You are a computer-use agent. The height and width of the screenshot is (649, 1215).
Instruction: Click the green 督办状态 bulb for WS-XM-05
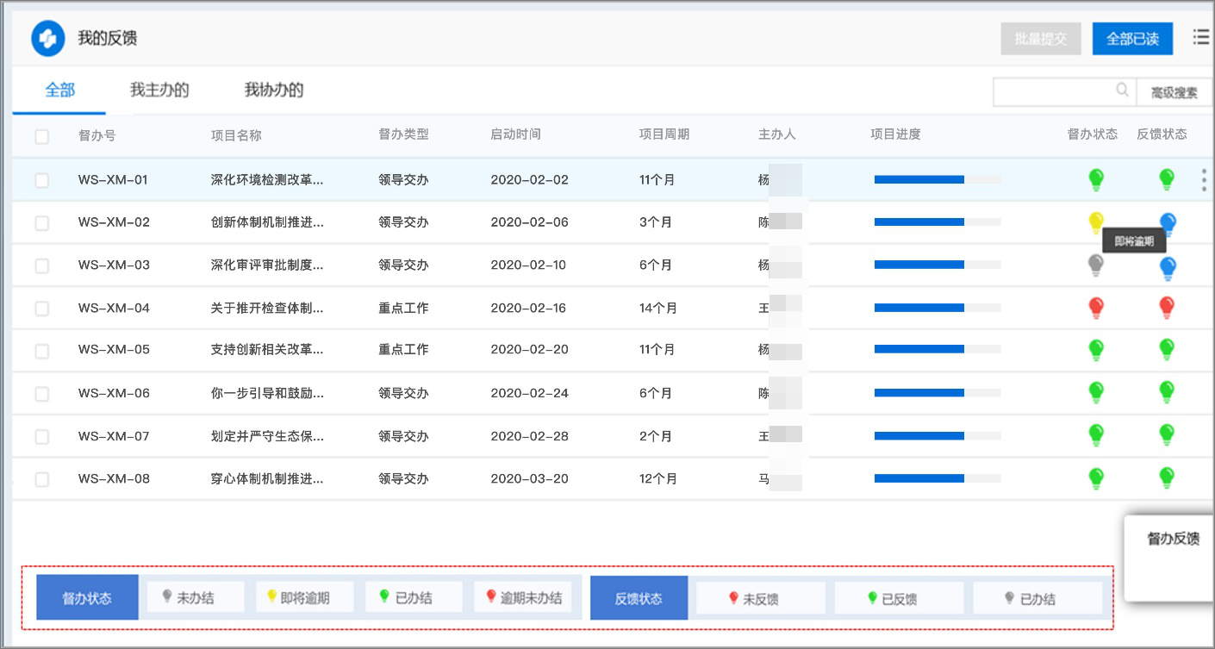click(1095, 350)
